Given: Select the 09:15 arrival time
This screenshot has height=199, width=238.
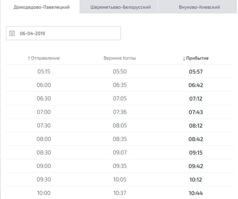Looking at the screenshot, I should tap(196, 153).
